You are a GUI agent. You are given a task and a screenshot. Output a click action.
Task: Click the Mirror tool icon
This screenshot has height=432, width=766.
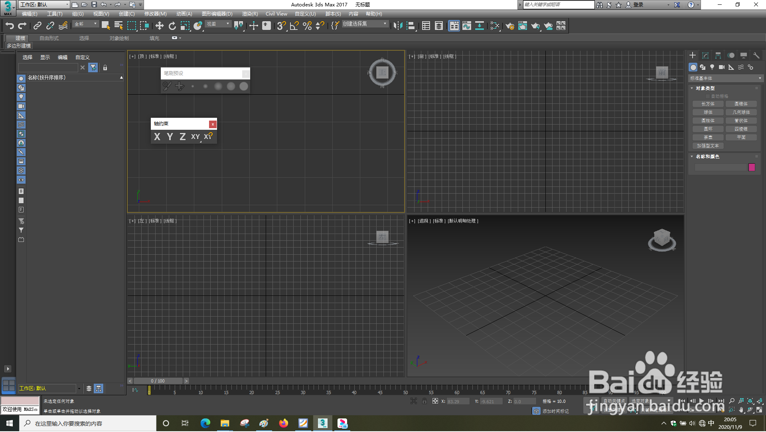tap(398, 26)
